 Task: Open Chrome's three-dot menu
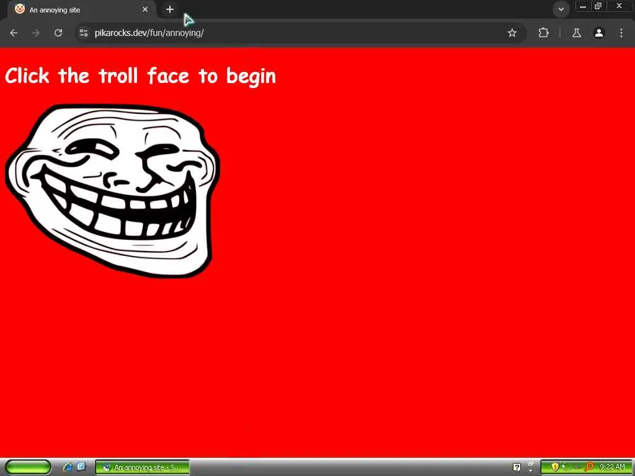pos(621,33)
